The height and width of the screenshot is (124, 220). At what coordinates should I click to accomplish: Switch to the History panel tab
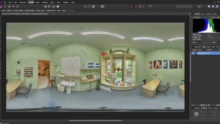point(210,108)
